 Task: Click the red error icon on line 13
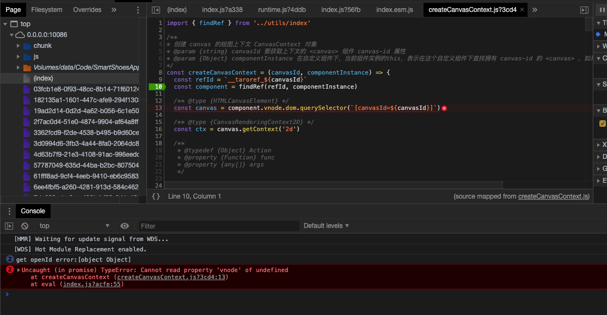coord(444,108)
